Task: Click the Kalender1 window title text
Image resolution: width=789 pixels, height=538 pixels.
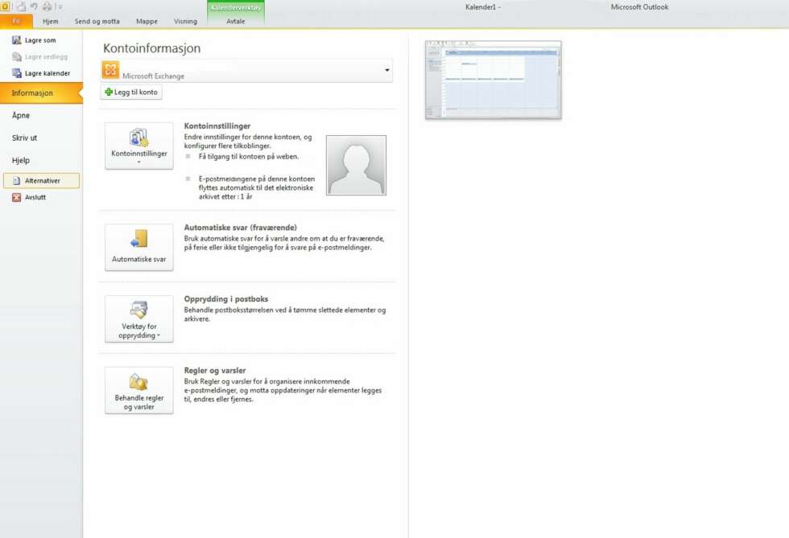Action: (x=481, y=7)
